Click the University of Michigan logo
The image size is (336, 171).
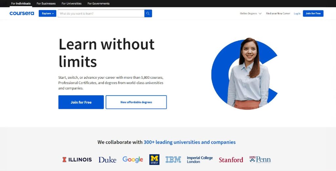(154, 159)
